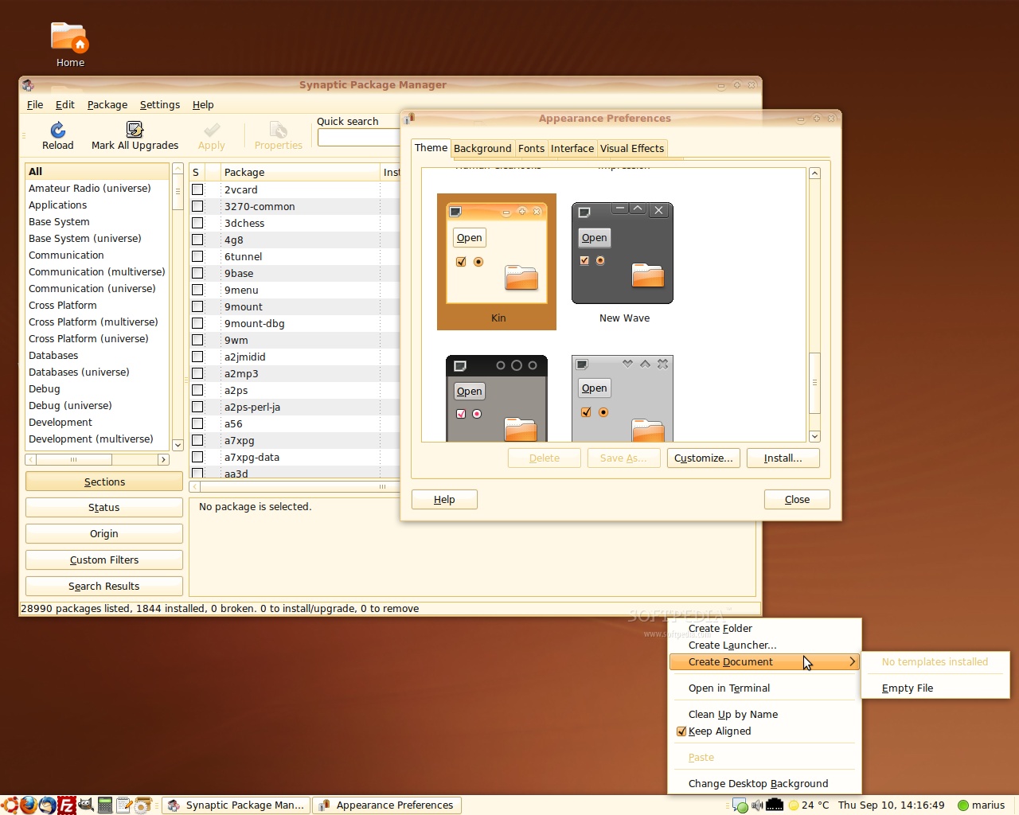This screenshot has height=815, width=1019.
Task: Open the Ubuntu main menu icon
Action: tap(10, 805)
